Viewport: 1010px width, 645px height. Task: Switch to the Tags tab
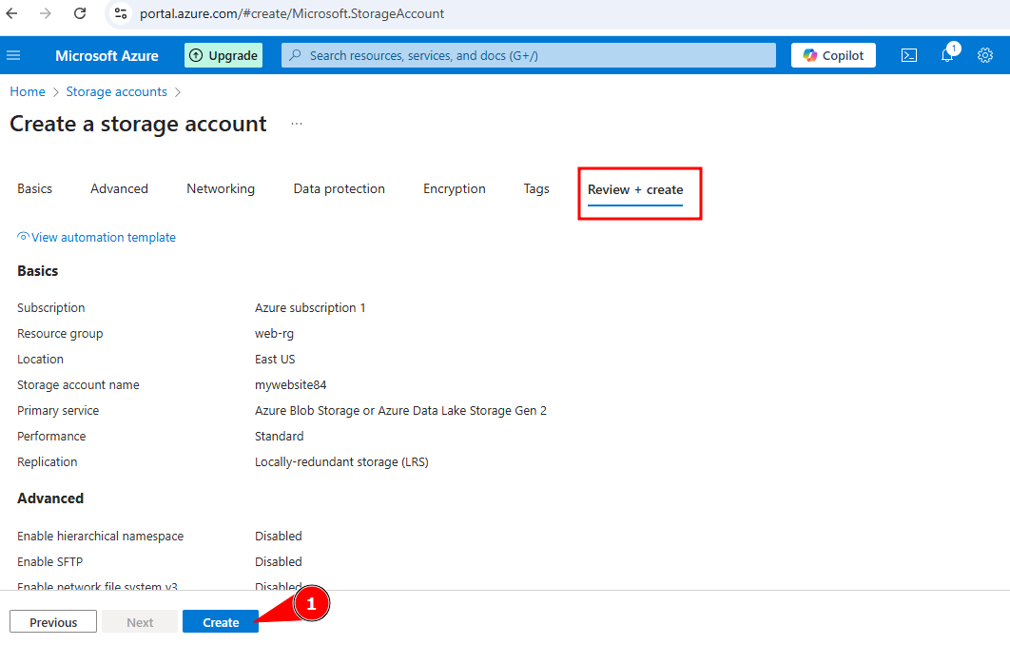click(536, 188)
